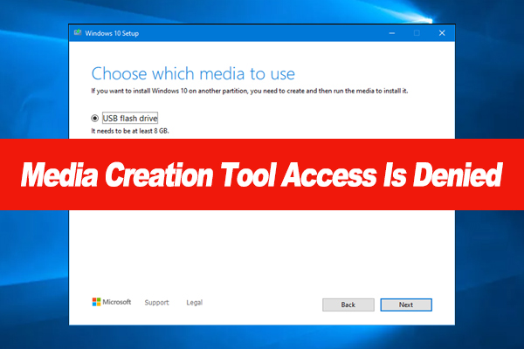Click the Microsoft wordmark text
The image size is (524, 349).
[118, 303]
